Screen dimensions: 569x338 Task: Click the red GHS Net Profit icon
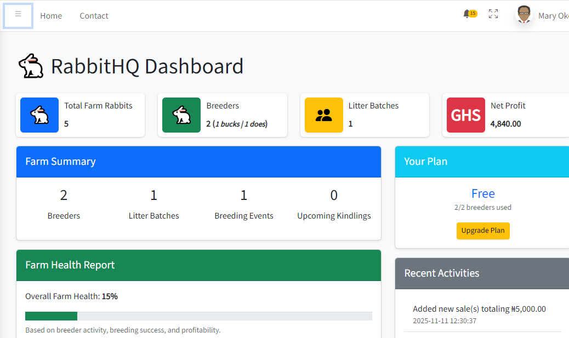465,115
